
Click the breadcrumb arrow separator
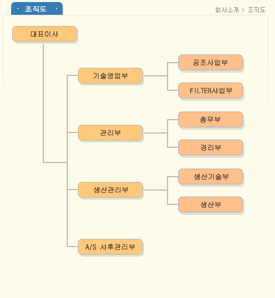coord(243,10)
